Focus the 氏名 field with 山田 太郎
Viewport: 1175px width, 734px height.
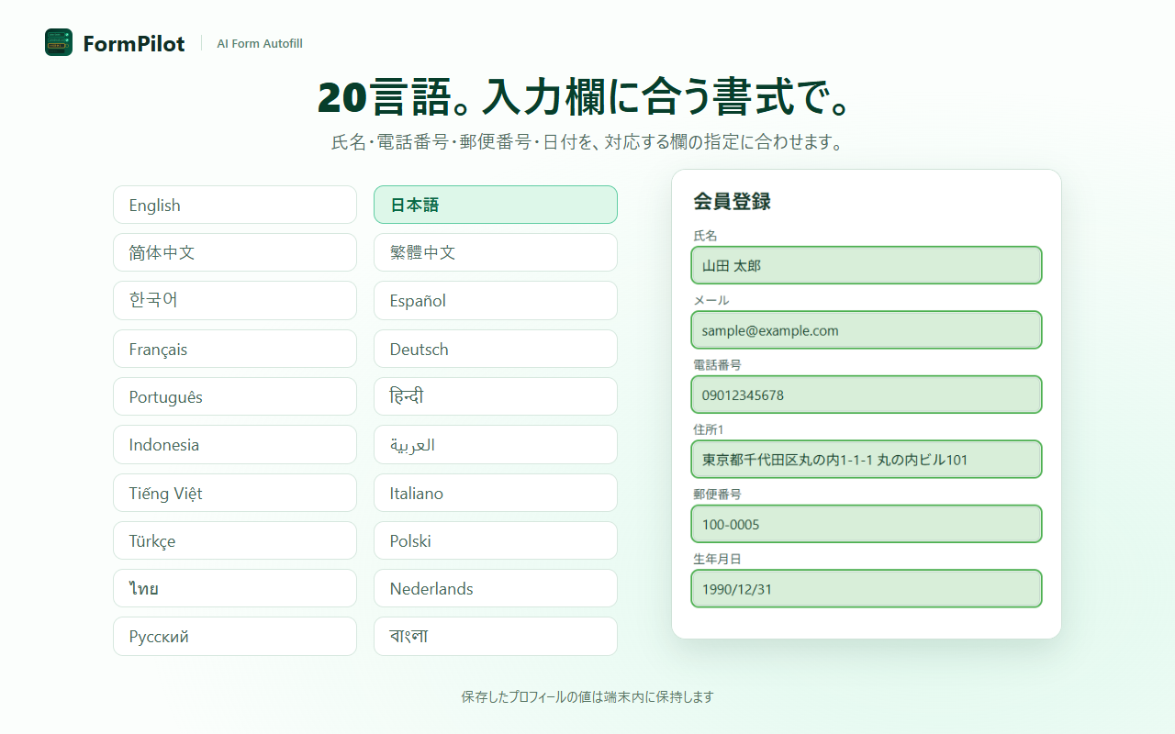tap(867, 265)
